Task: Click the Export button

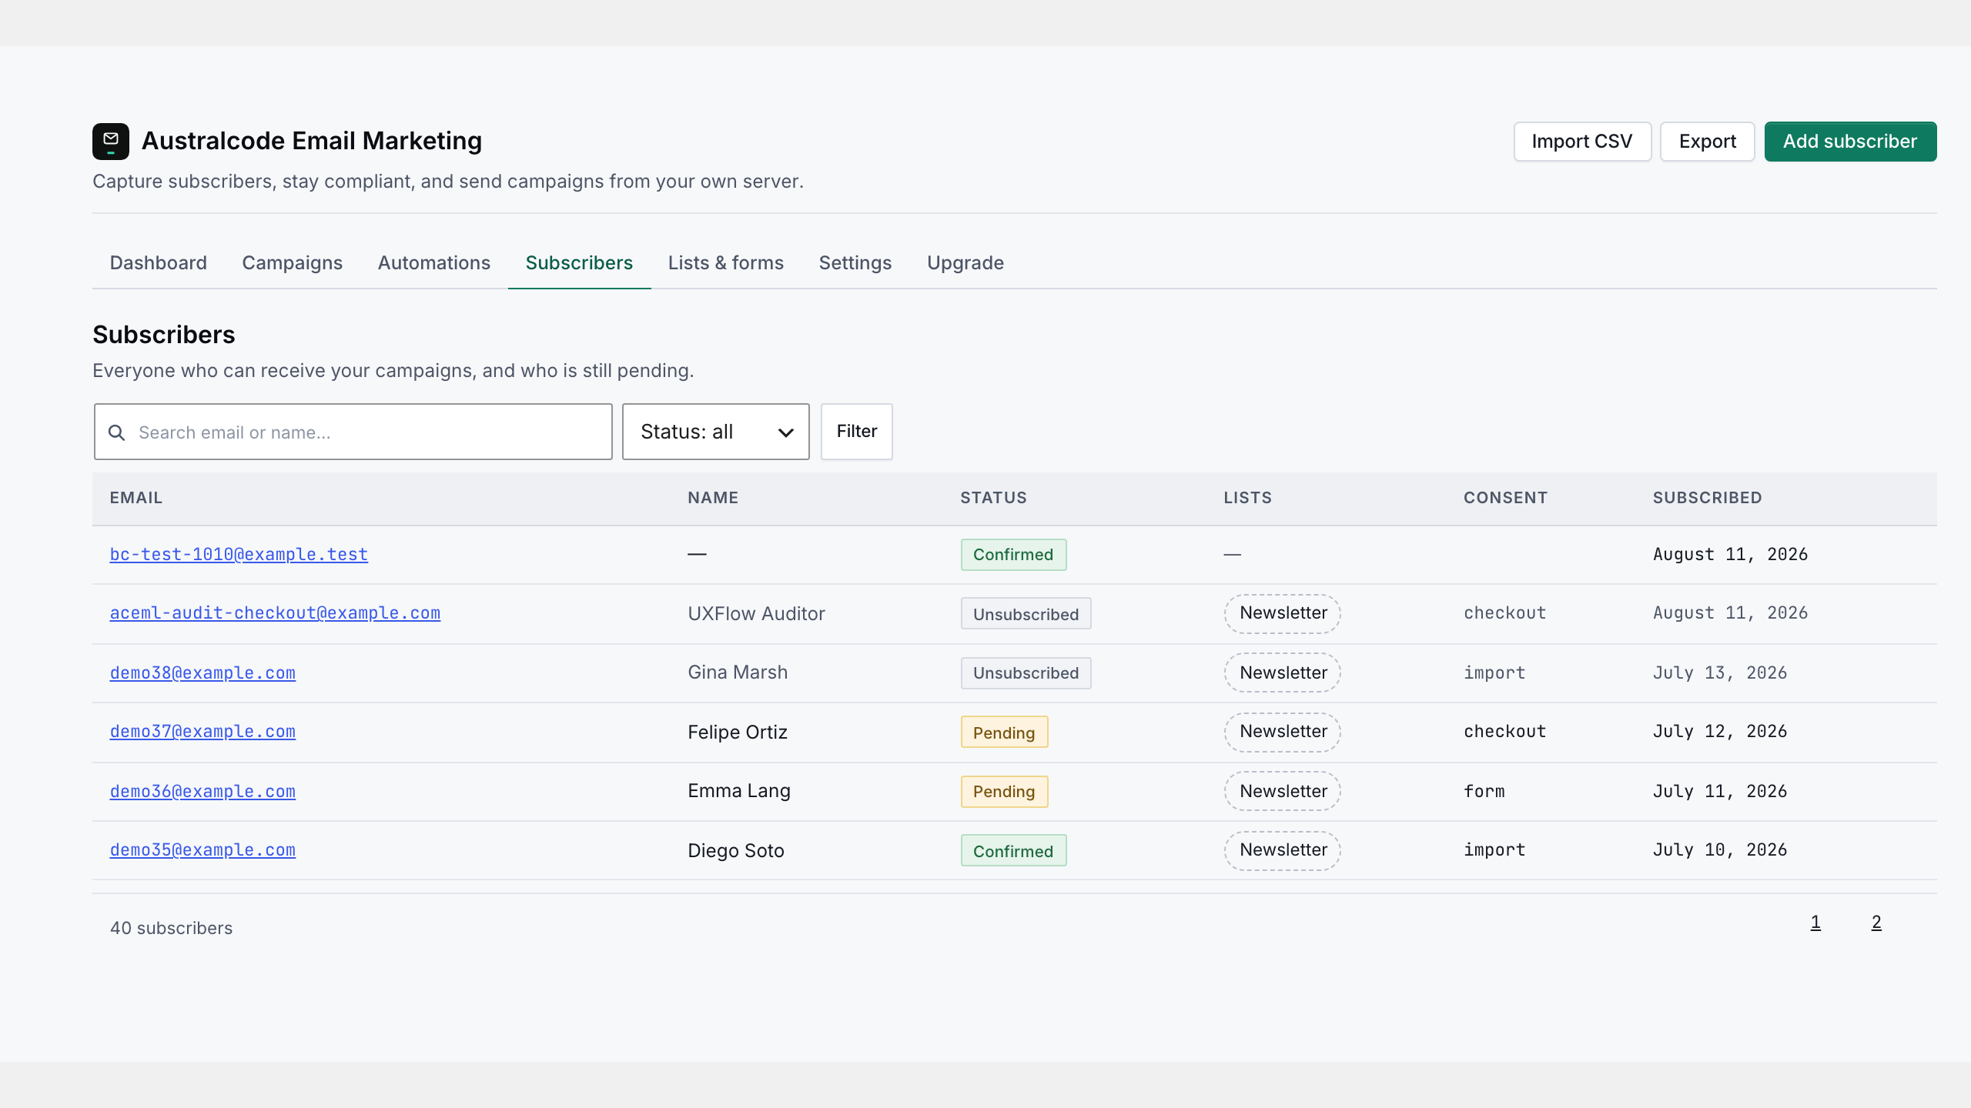Action: pyautogui.click(x=1707, y=142)
